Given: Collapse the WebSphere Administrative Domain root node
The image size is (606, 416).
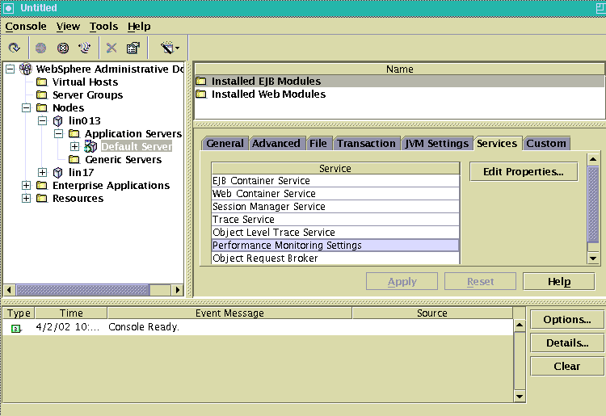Looking at the screenshot, I should click(x=10, y=69).
